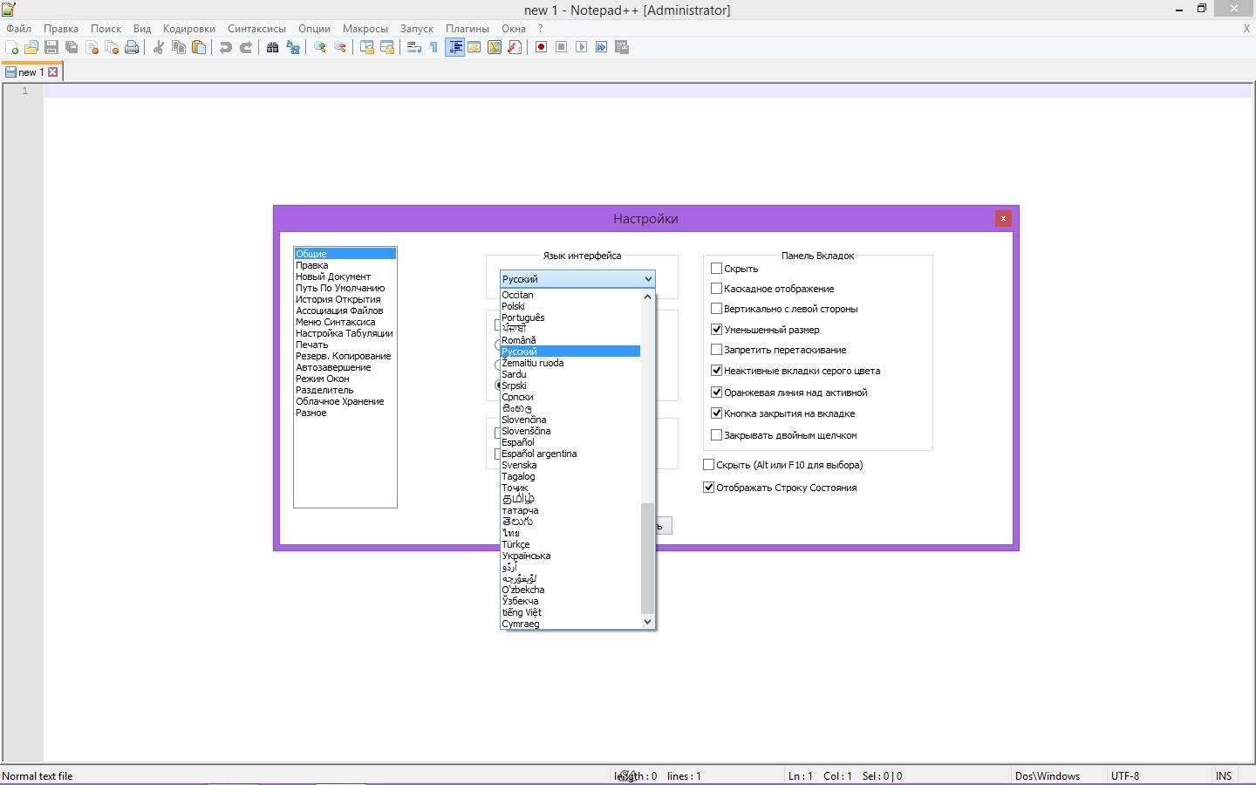Toggle the Word Wrap icon
Viewport: 1256px width, 785px height.
click(414, 47)
